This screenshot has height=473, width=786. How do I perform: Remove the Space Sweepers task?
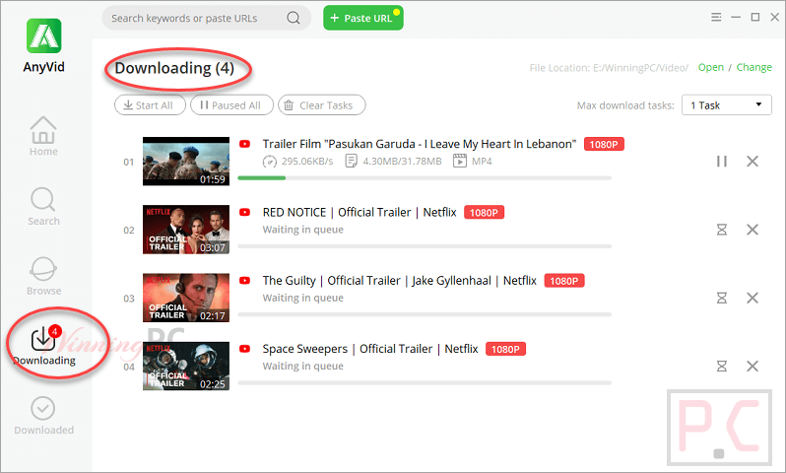pos(752,366)
